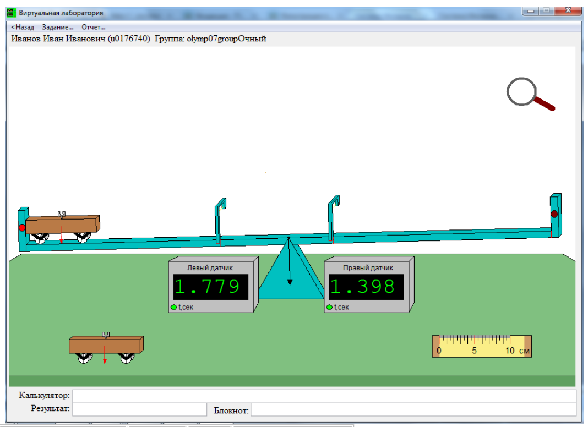Minimize the Виртуальная лаборатория window

click(531, 11)
